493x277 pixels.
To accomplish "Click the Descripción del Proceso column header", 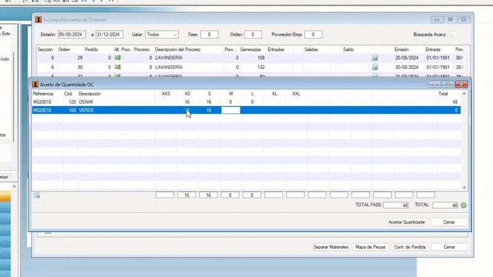I will coord(177,50).
